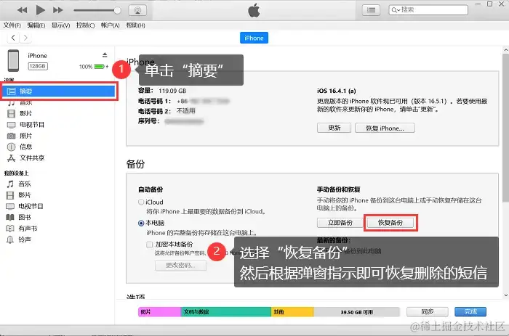Viewport: 509px width, 336px height.
Task: Click the iOS 16.4.1 (a) version text
Action: (x=336, y=91)
